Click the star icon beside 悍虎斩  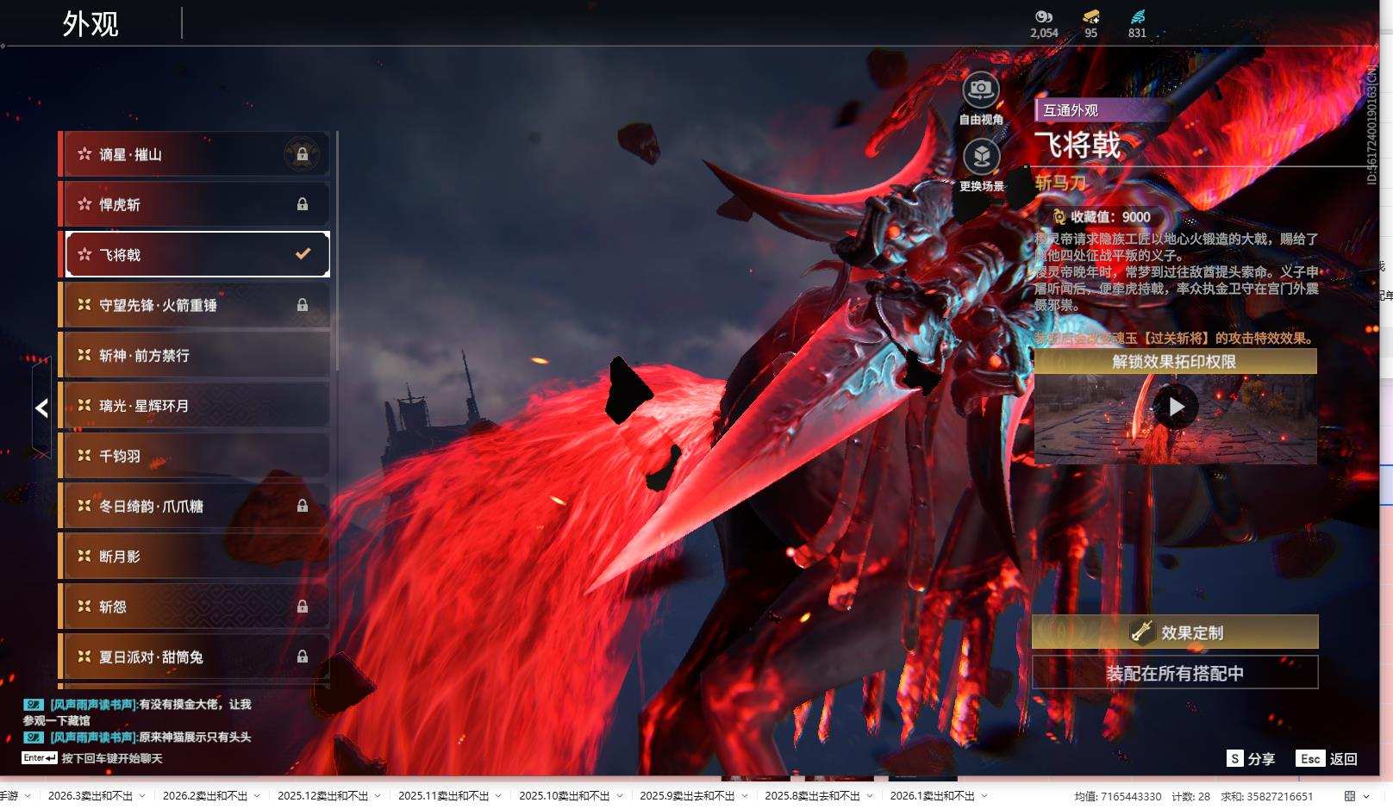pyautogui.click(x=84, y=204)
